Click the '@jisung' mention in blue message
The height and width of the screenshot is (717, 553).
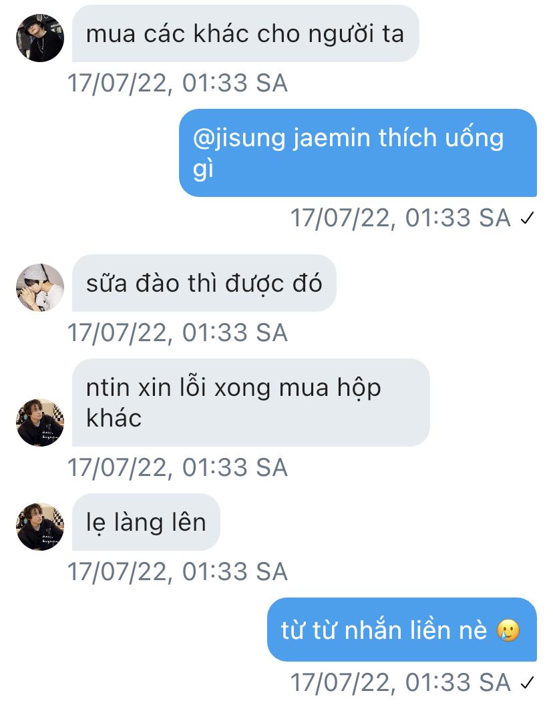pos(239,138)
